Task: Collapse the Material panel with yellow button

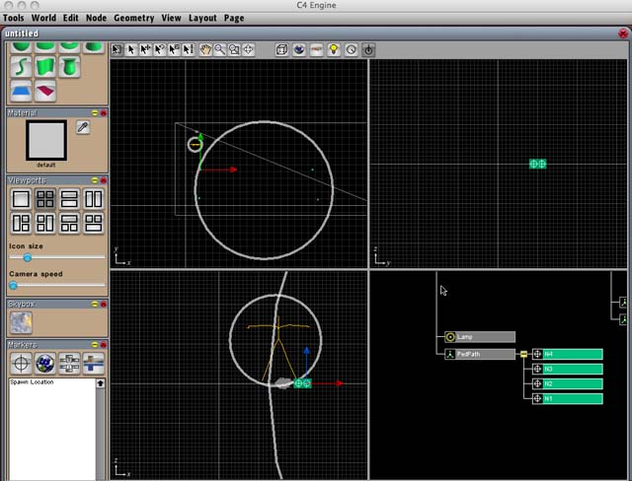Action: point(94,113)
